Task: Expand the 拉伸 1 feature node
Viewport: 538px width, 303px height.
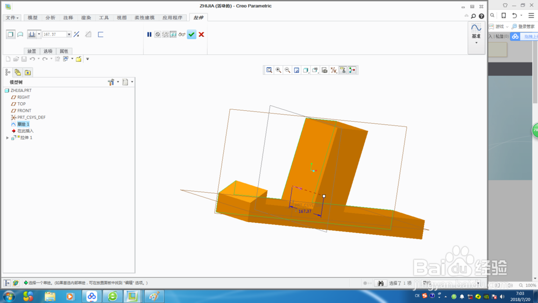Action: tap(8, 138)
